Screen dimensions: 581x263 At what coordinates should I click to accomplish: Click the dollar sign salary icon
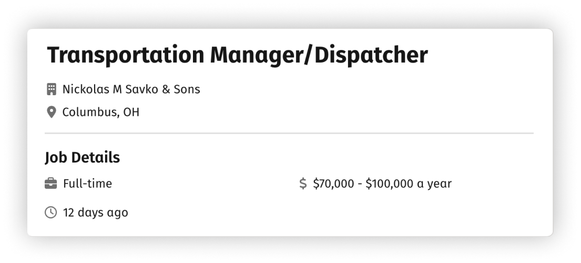point(302,184)
